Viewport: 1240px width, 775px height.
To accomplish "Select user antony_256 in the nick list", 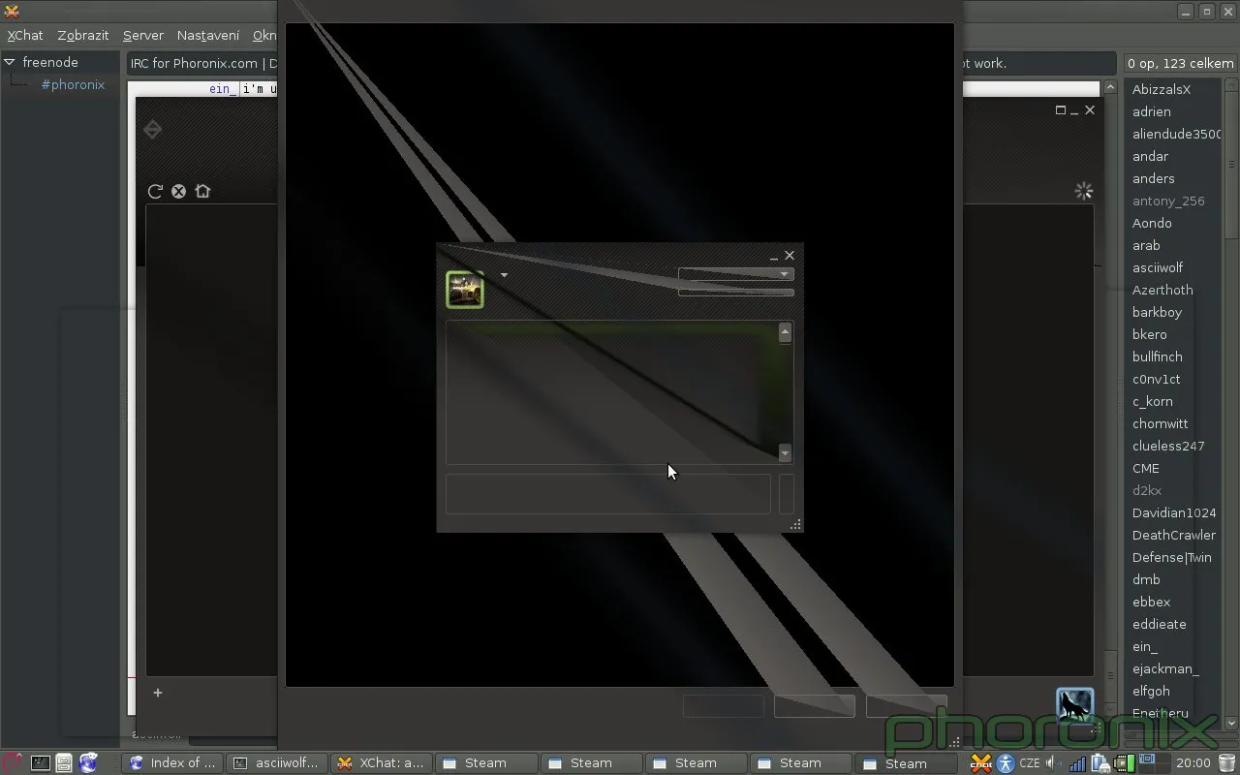I will point(1168,201).
